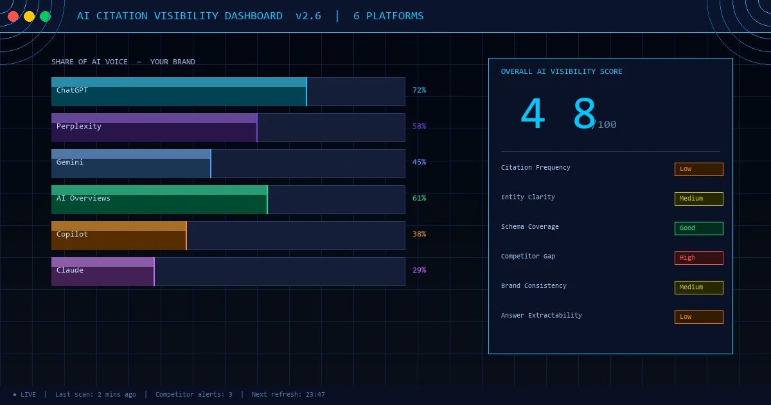Click the overall score 48 number

pyautogui.click(x=558, y=115)
